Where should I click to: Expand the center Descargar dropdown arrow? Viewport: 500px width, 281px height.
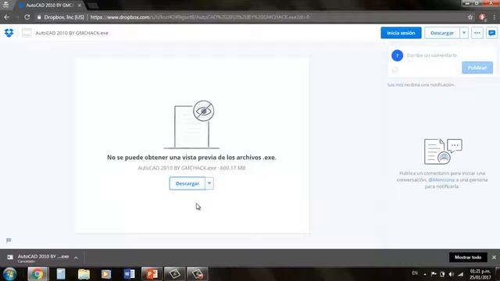pos(209,183)
